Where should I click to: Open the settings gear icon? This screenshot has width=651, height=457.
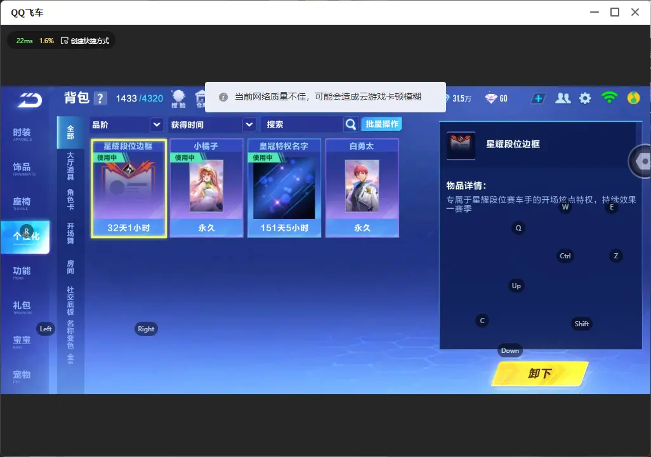pos(585,98)
